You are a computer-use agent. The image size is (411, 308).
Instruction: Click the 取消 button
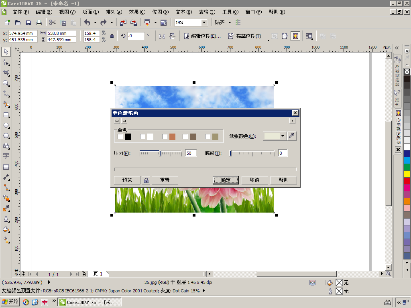point(254,180)
